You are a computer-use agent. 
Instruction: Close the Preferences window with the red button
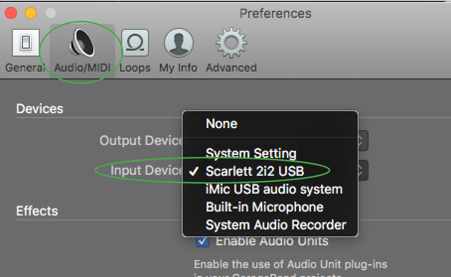tap(11, 13)
